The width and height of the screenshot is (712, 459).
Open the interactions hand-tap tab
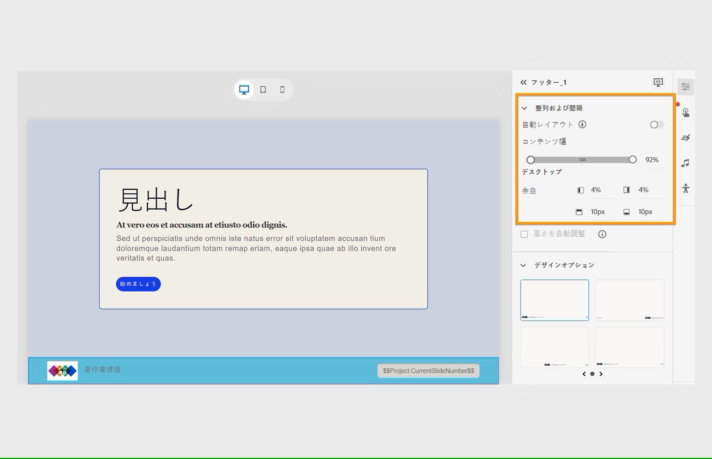tap(685, 112)
